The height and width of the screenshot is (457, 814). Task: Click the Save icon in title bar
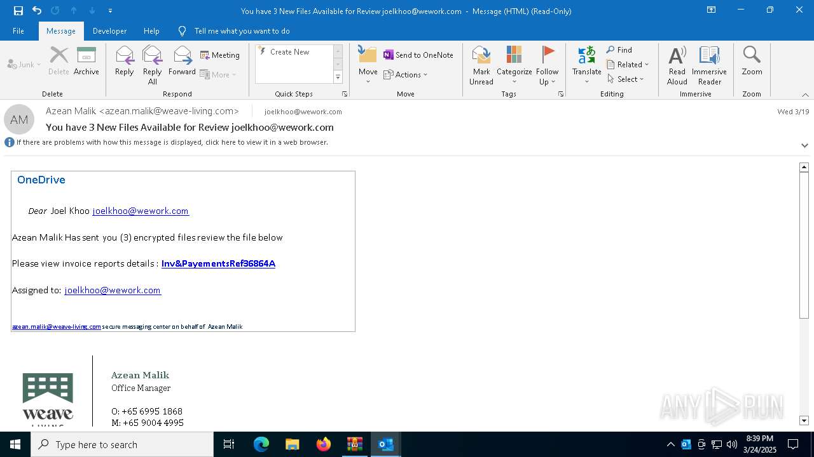18,11
